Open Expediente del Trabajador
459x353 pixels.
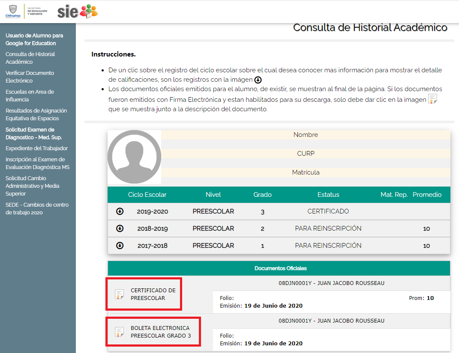[37, 148]
